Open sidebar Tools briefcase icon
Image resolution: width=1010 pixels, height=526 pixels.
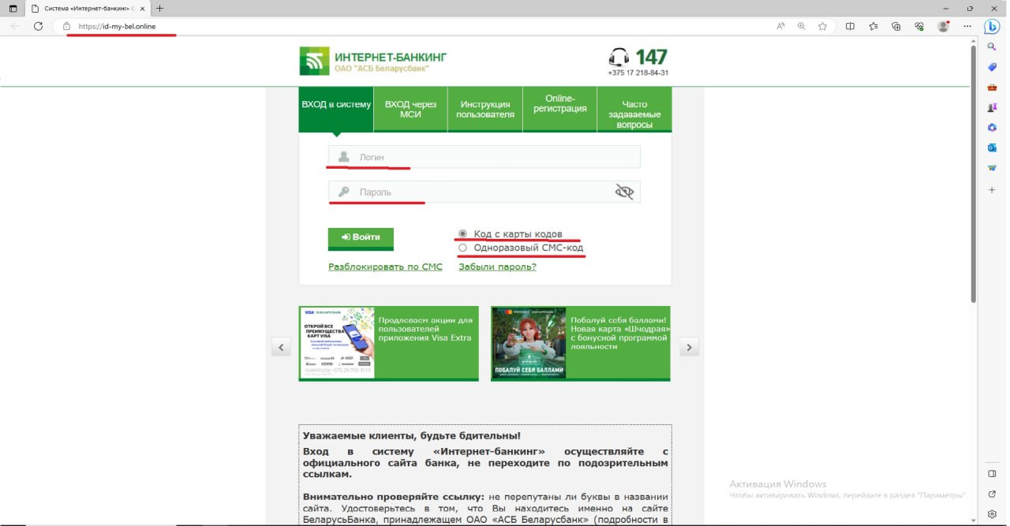[x=992, y=87]
